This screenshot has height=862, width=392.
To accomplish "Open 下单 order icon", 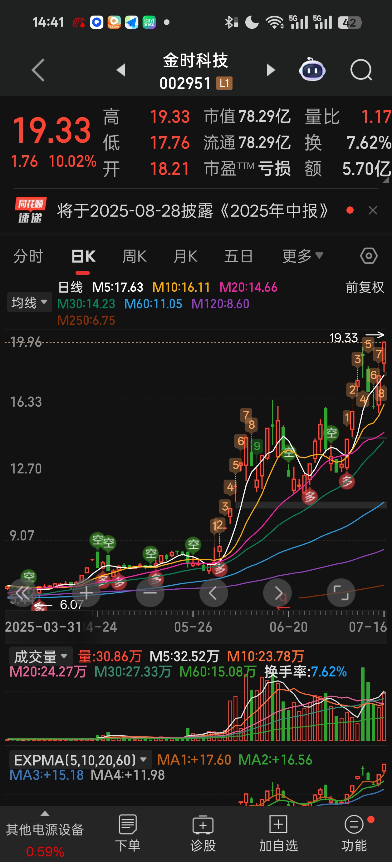I will [127, 833].
